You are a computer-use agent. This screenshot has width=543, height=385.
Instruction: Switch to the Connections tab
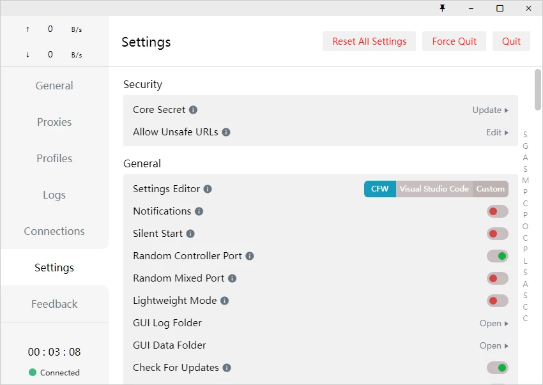tap(54, 231)
